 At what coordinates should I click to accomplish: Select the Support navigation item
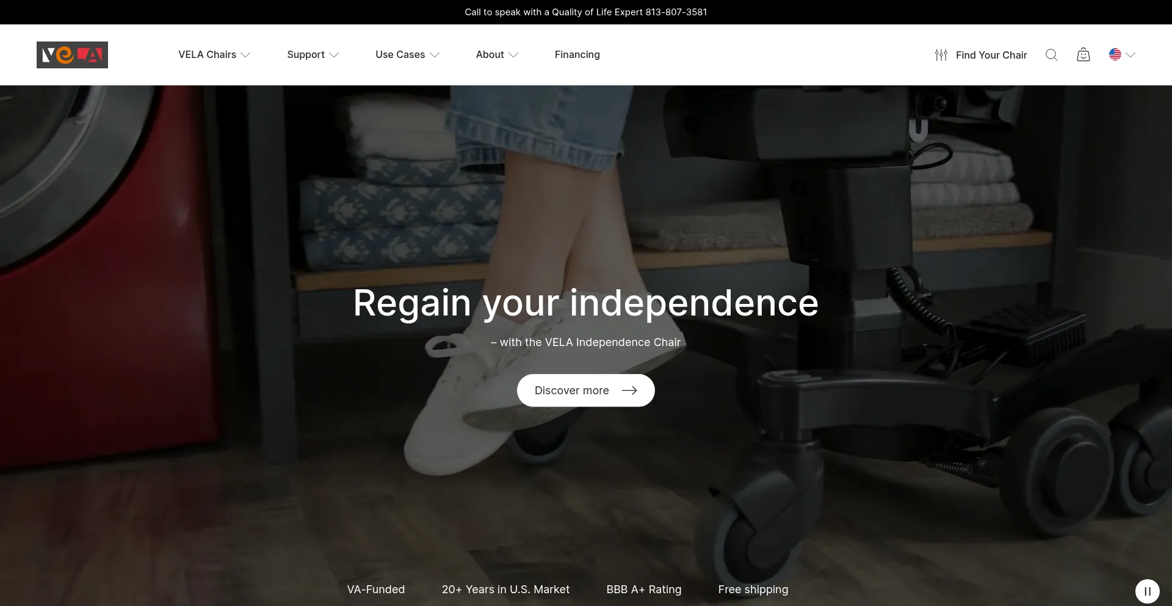(306, 54)
